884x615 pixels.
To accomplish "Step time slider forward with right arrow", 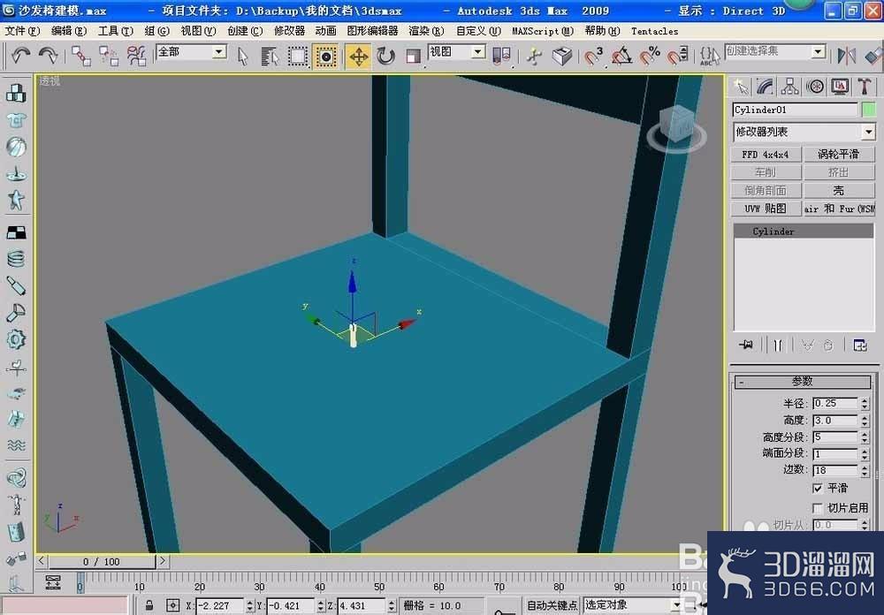I will (x=163, y=561).
